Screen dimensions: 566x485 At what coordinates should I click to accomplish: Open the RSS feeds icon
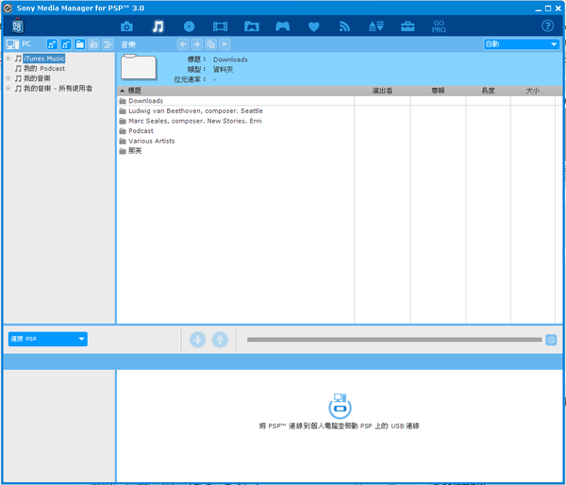[x=344, y=26]
